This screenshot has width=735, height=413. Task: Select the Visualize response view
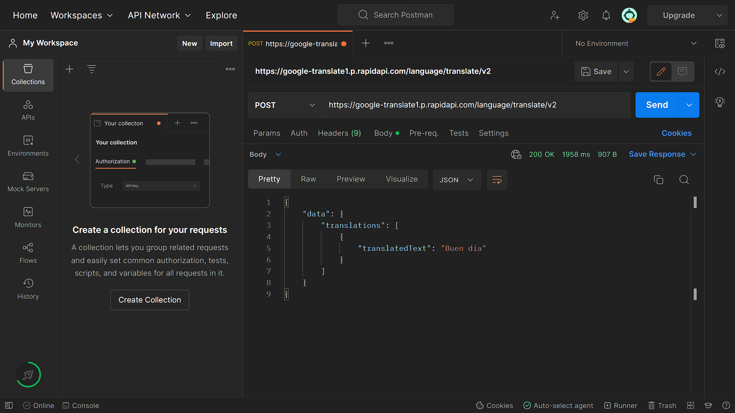coord(402,179)
